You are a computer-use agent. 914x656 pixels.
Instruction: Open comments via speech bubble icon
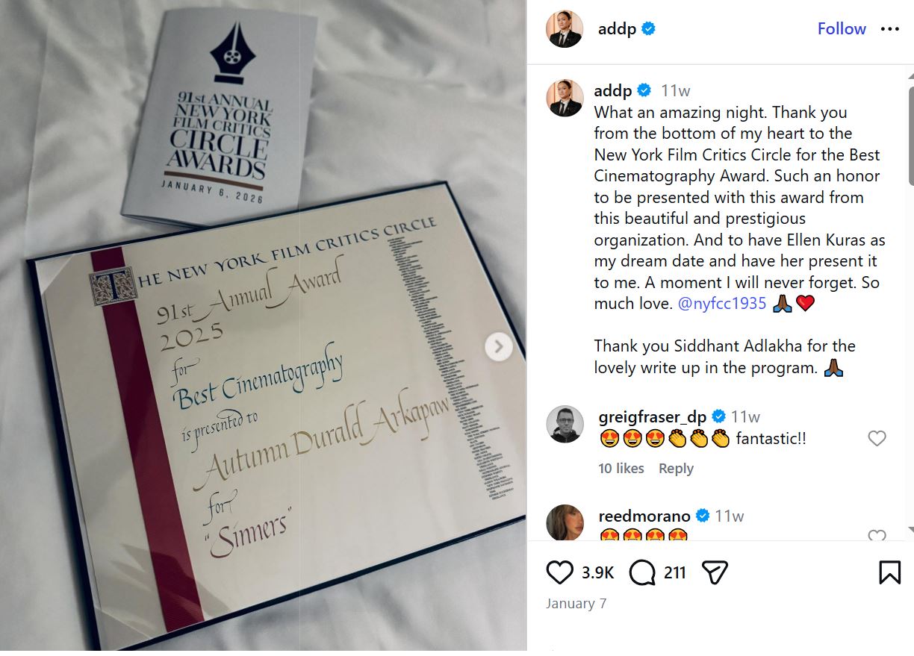tap(641, 572)
